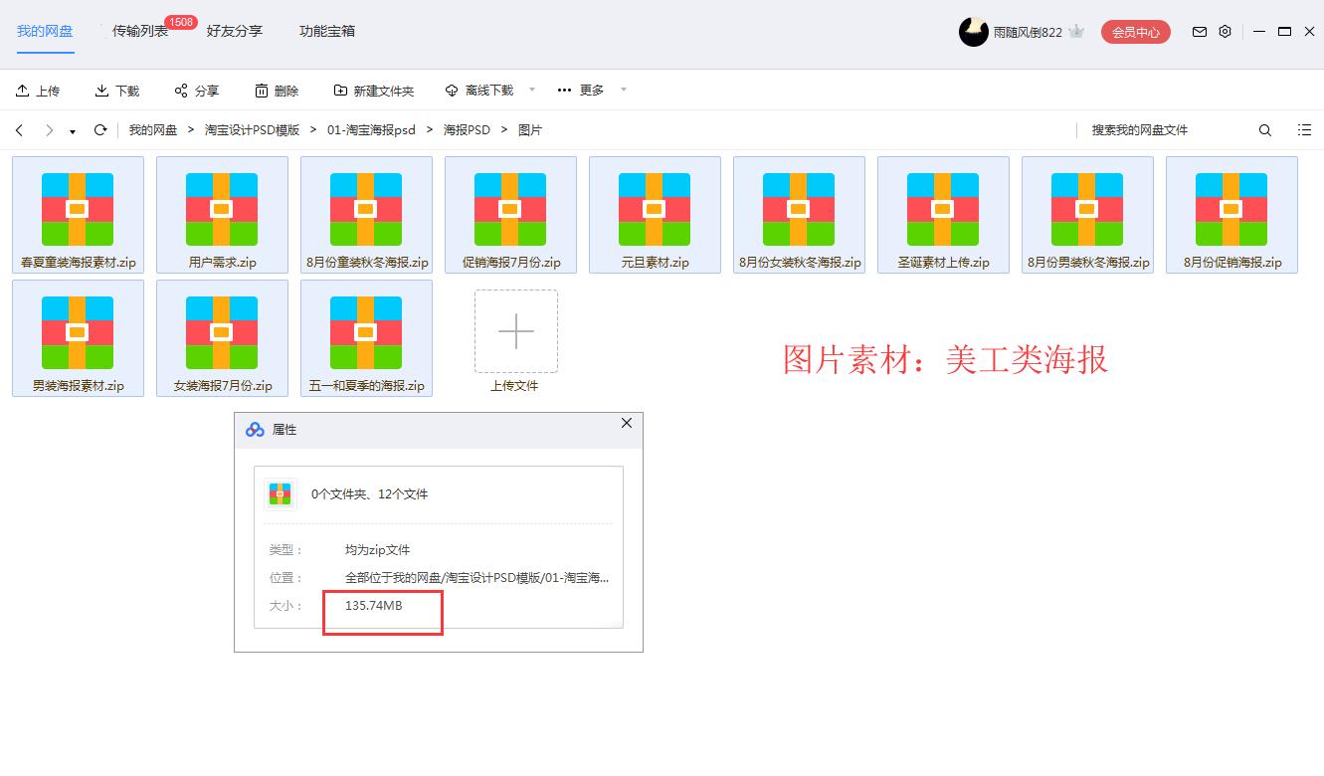Click the search magnifier icon
This screenshot has width=1324, height=776.
click(x=1264, y=129)
